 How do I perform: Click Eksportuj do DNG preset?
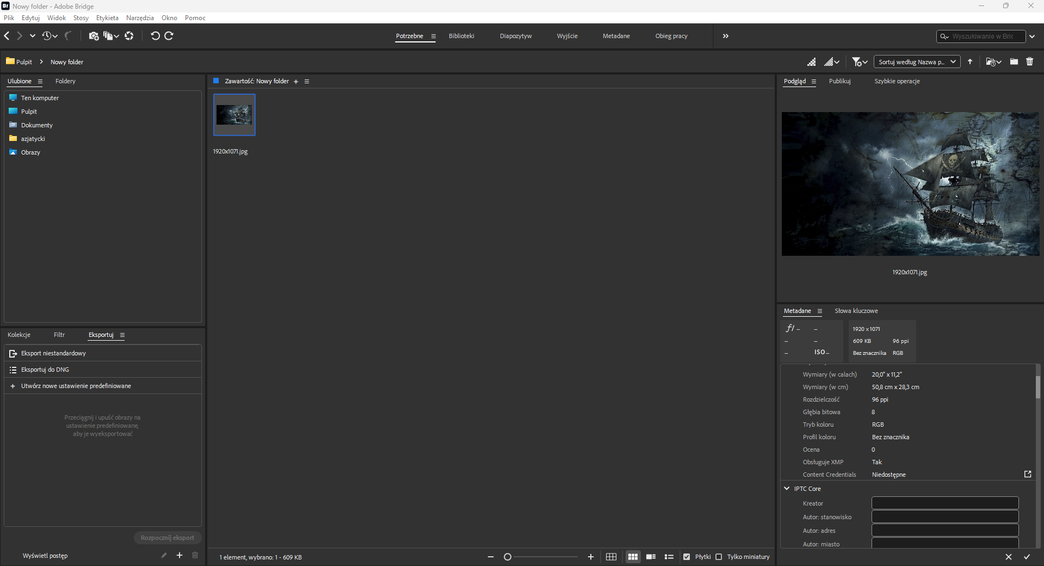coord(103,370)
